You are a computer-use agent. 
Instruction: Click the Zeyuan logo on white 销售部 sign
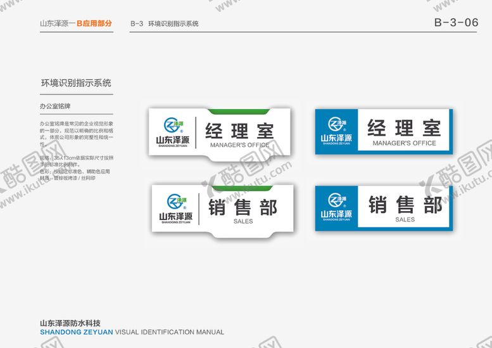click(176, 202)
